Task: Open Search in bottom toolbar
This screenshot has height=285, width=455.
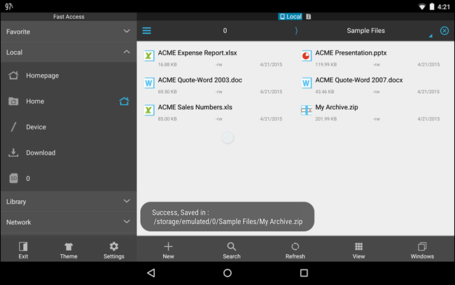Action: tap(232, 250)
